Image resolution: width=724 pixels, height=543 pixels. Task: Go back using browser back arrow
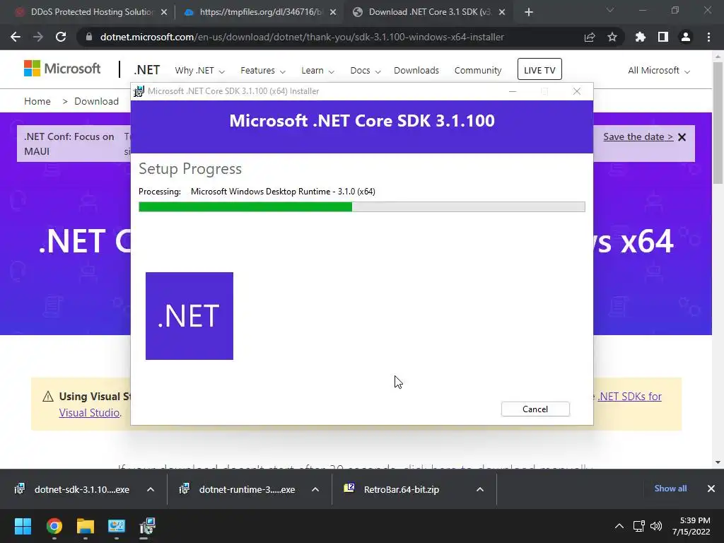click(x=16, y=37)
